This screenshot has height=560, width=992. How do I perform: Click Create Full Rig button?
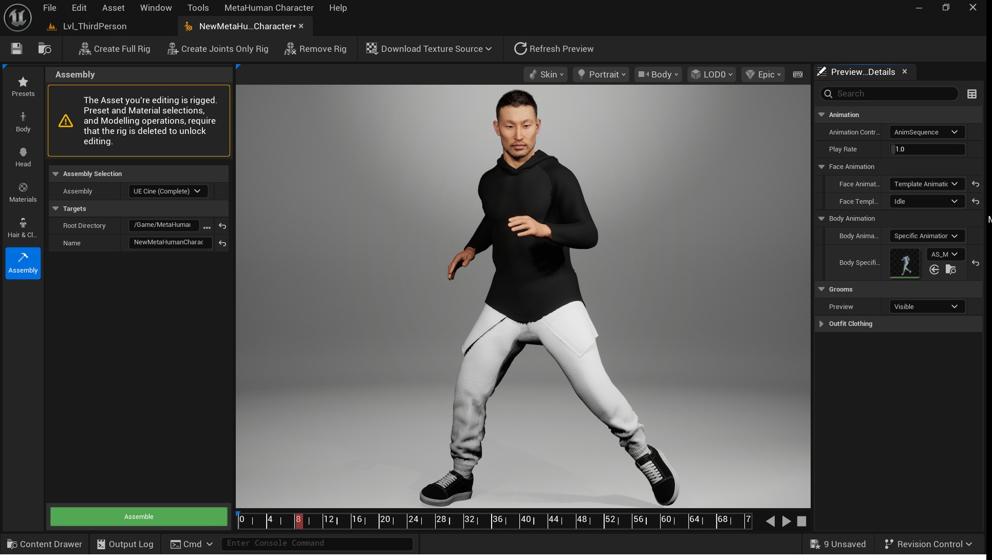114,49
